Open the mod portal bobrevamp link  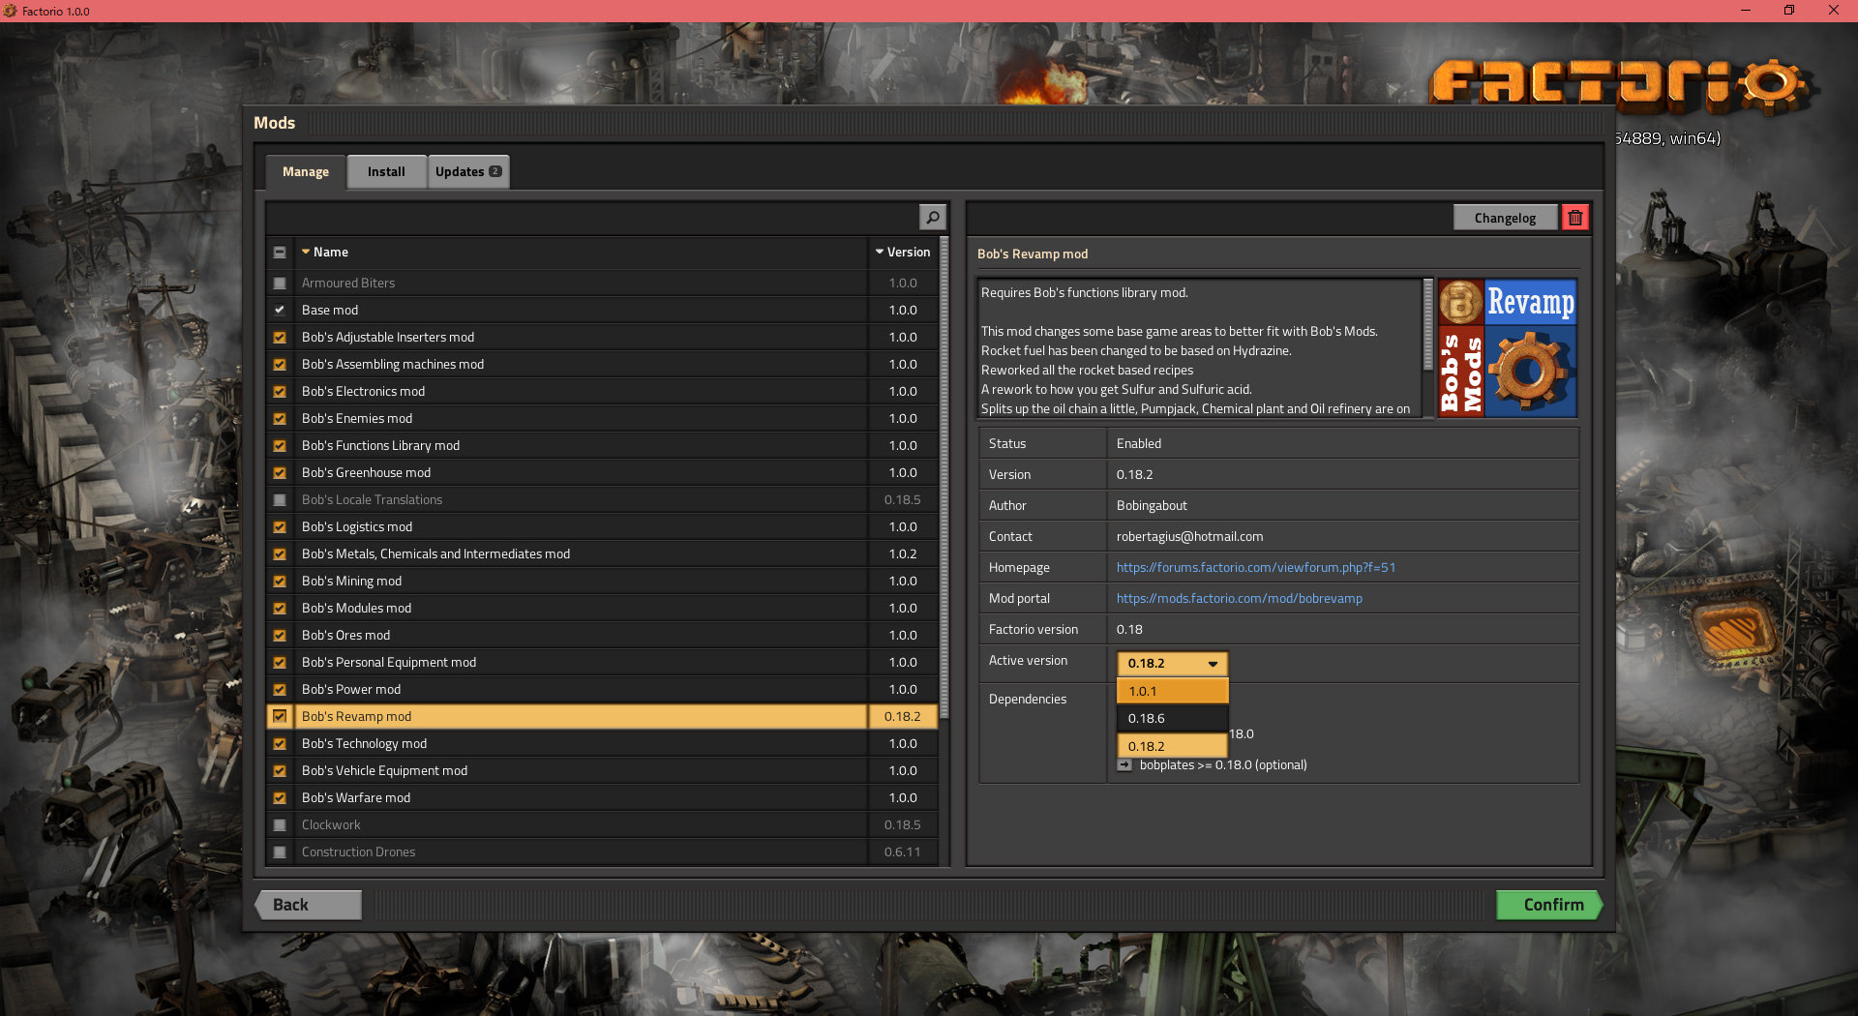pyautogui.click(x=1239, y=599)
